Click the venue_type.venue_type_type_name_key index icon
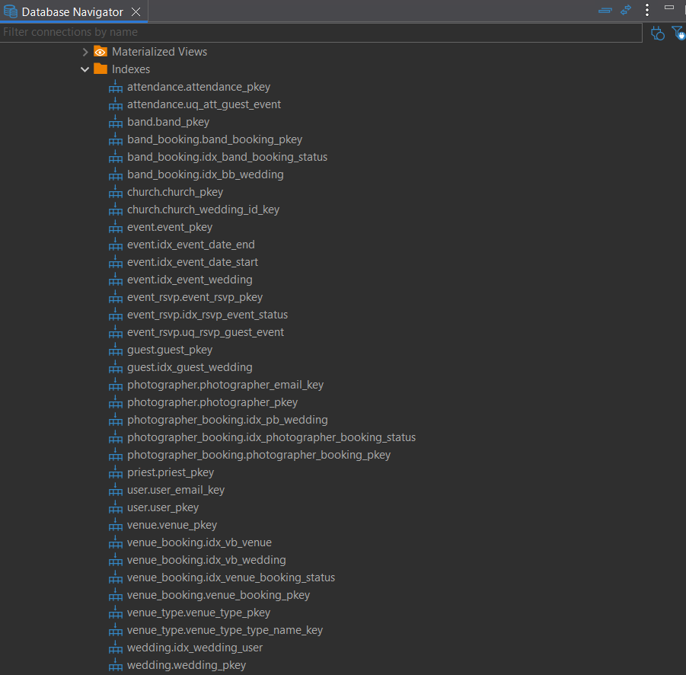This screenshot has height=675, width=686. pyautogui.click(x=116, y=630)
